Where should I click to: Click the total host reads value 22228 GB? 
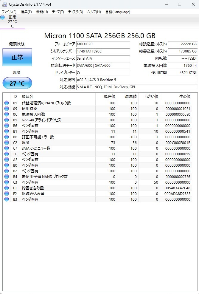point(183,44)
